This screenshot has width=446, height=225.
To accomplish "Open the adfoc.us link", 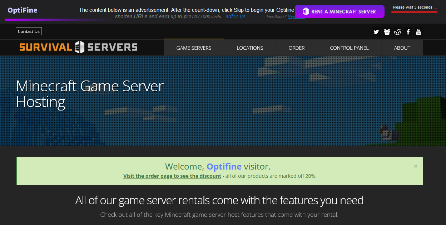I will (x=236, y=16).
